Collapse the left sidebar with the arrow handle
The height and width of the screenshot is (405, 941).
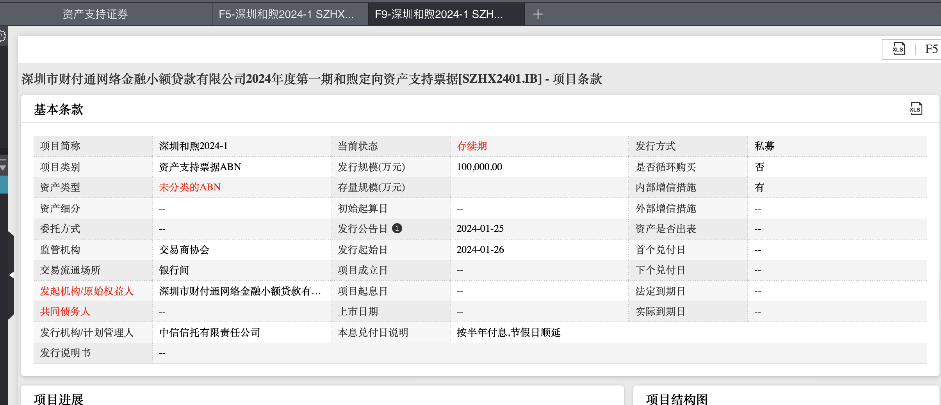[x=11, y=275]
